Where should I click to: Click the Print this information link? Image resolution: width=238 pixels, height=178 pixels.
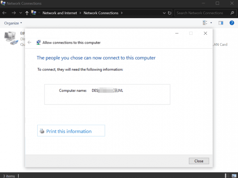70,131
